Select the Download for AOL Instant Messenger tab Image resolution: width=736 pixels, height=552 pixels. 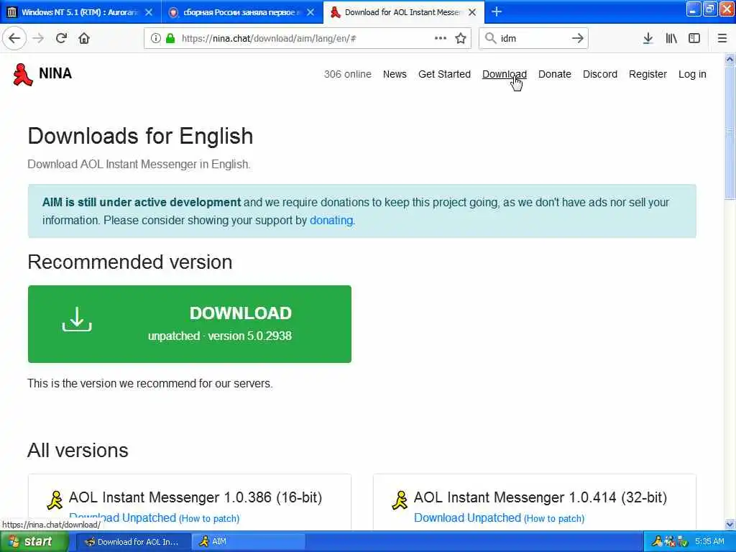click(404, 12)
